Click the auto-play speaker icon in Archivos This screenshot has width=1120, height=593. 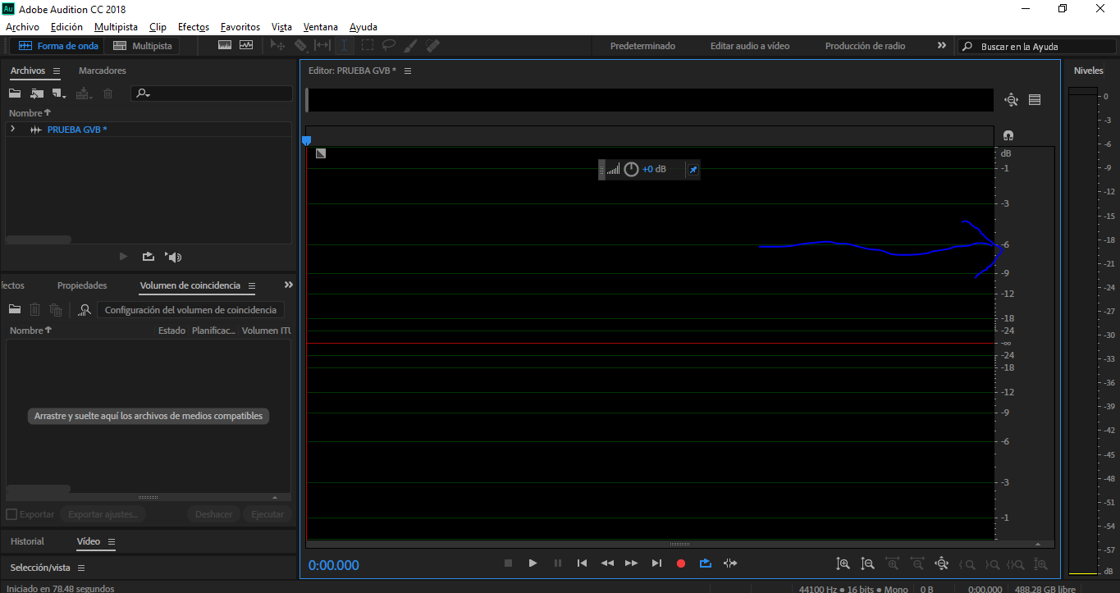(x=173, y=257)
